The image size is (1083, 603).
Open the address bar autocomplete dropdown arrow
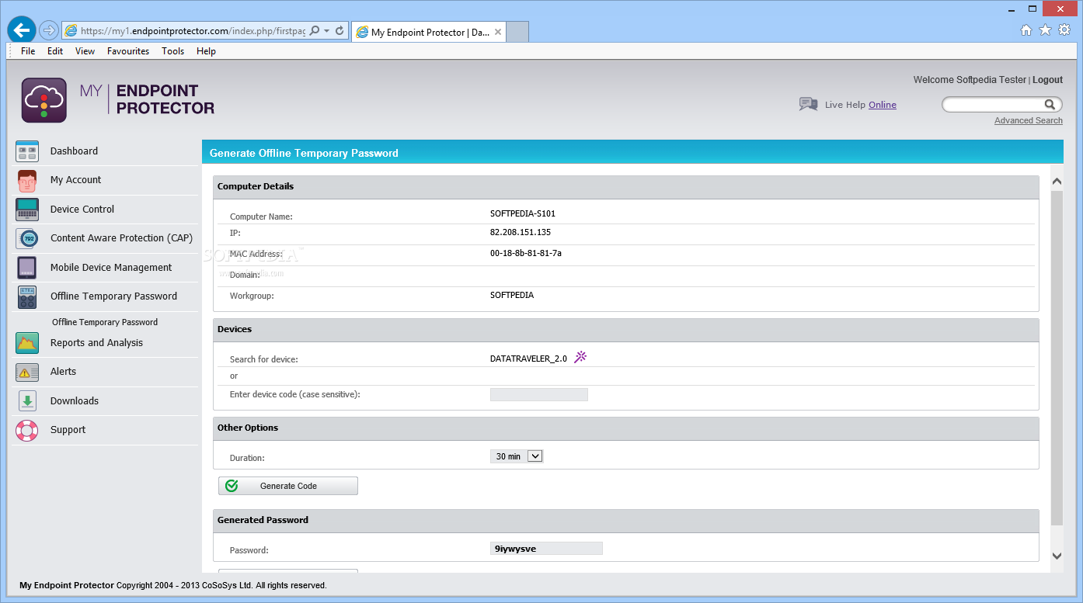pyautogui.click(x=327, y=31)
